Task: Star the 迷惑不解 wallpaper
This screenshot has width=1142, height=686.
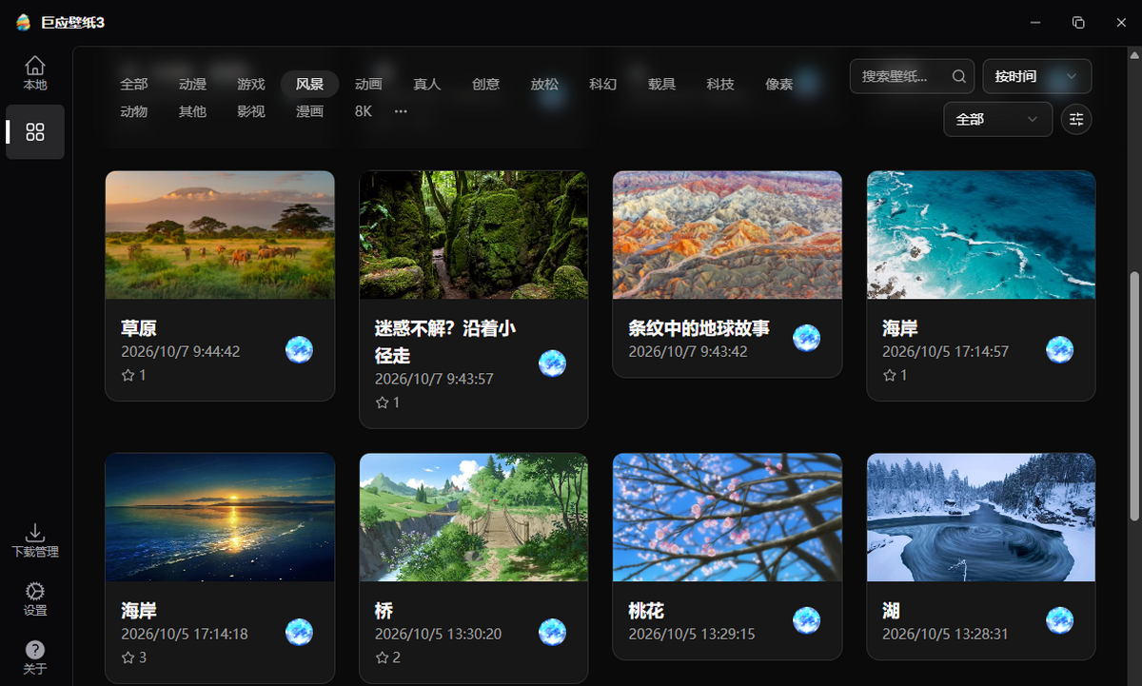Action: 383,402
